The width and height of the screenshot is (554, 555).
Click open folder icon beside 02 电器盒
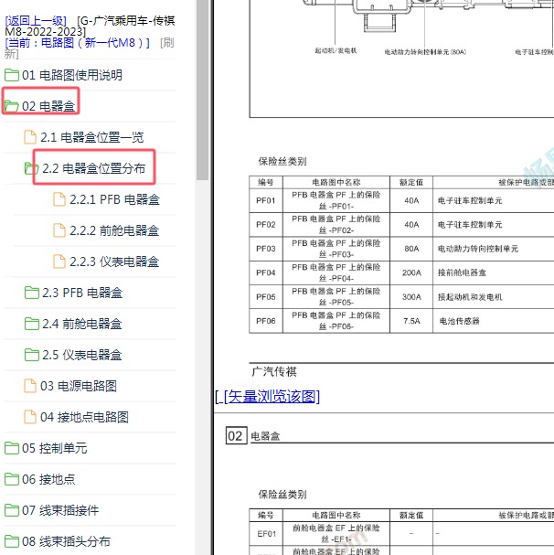pyautogui.click(x=12, y=106)
